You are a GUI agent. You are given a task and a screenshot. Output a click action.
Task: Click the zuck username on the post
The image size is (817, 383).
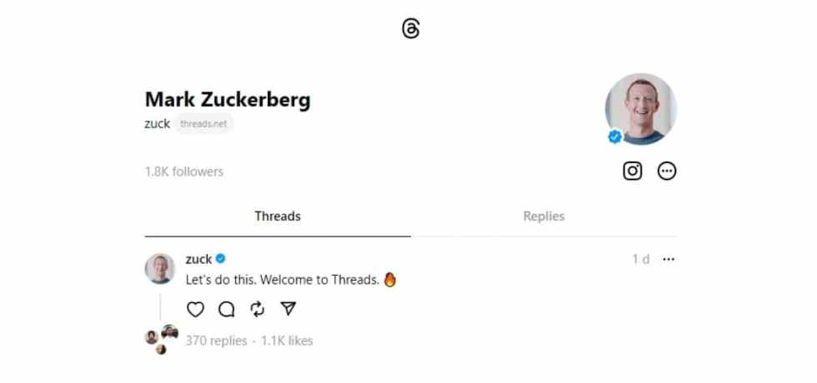point(198,259)
